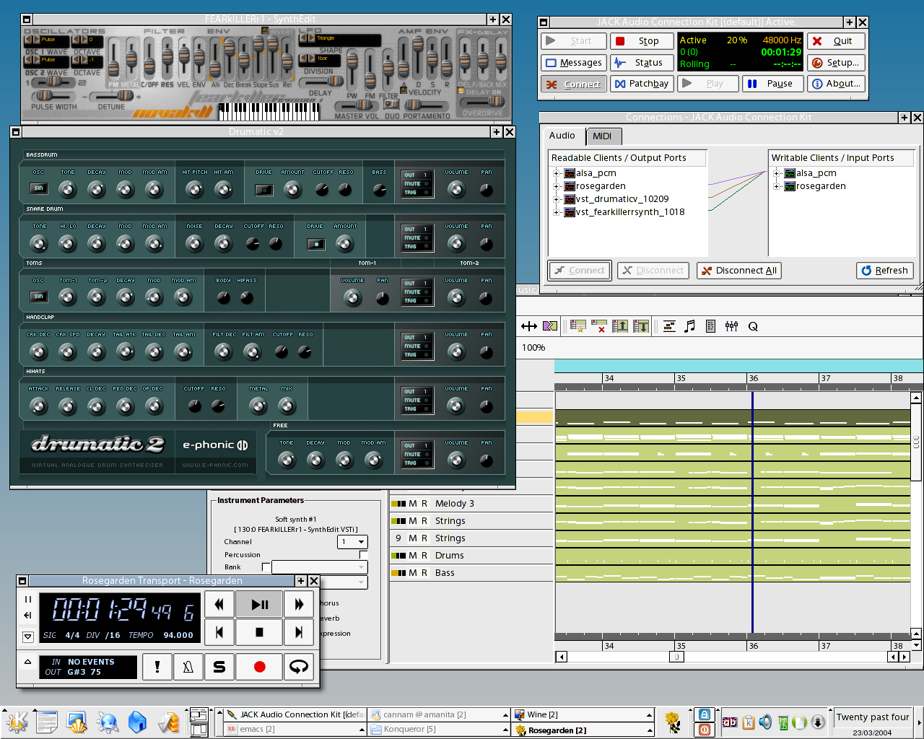Toggle the metronome icon in Transport
This screenshot has width=924, height=739.
pos(188,667)
